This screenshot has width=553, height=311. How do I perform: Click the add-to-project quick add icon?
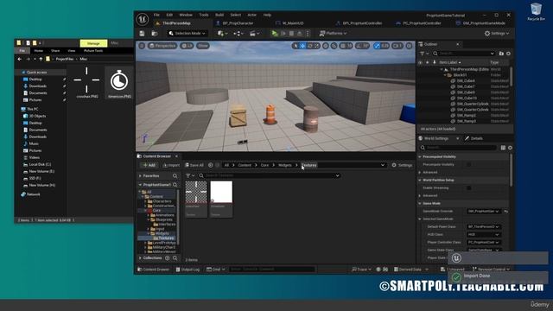coord(222,34)
